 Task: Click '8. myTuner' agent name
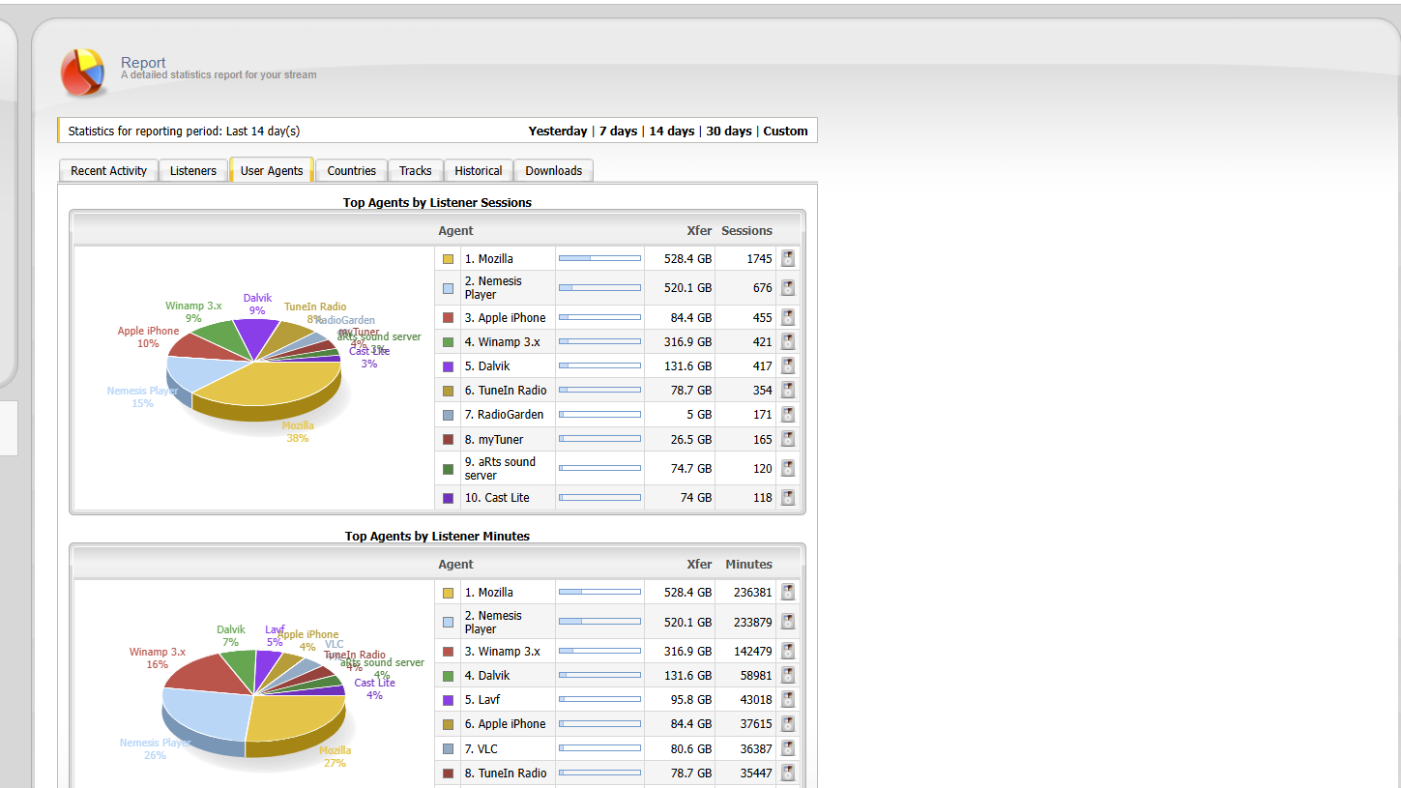coord(494,439)
